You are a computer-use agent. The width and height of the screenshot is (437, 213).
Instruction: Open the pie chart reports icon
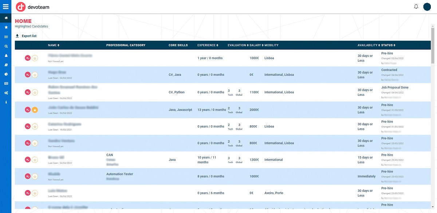(x=6, y=74)
